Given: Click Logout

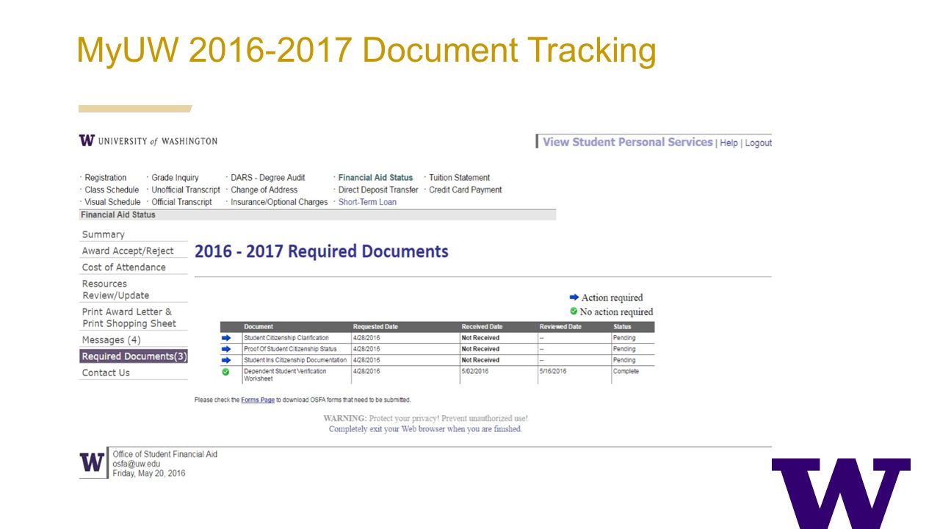Looking at the screenshot, I should tap(758, 143).
